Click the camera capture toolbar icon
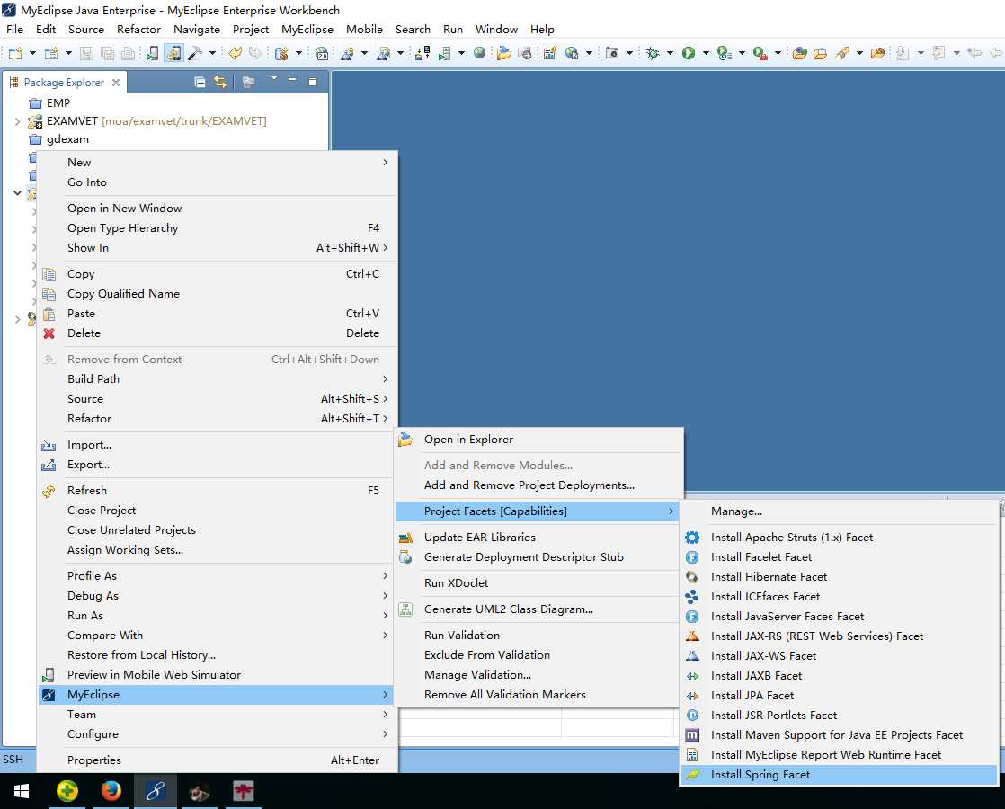The width and height of the screenshot is (1005, 809). [x=612, y=53]
